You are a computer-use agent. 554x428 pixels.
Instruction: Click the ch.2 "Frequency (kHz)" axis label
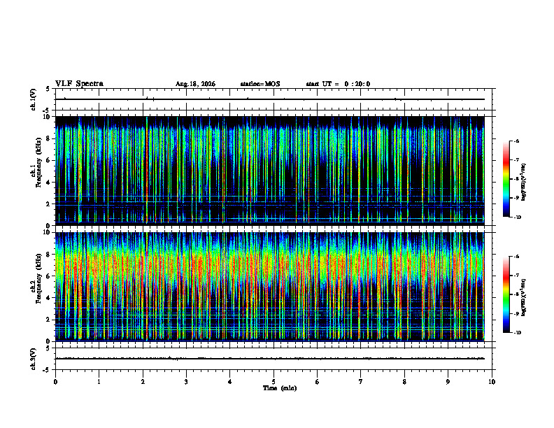38,278
